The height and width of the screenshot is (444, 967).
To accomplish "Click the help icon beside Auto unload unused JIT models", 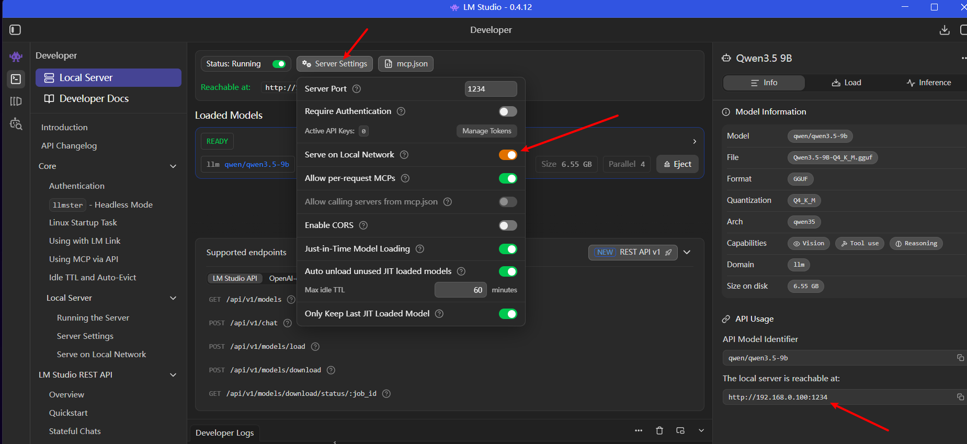I will [x=461, y=271].
